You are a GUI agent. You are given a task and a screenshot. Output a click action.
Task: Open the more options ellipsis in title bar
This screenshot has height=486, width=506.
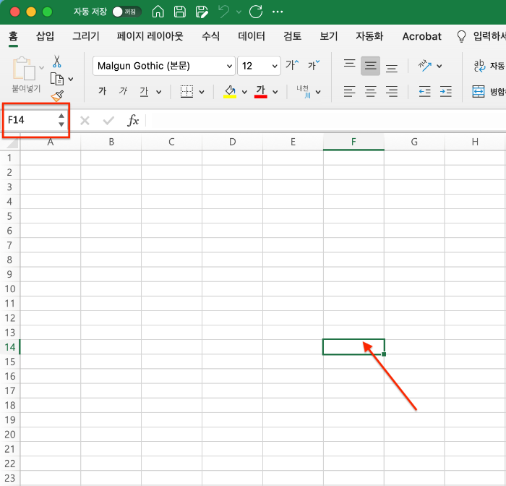(278, 12)
